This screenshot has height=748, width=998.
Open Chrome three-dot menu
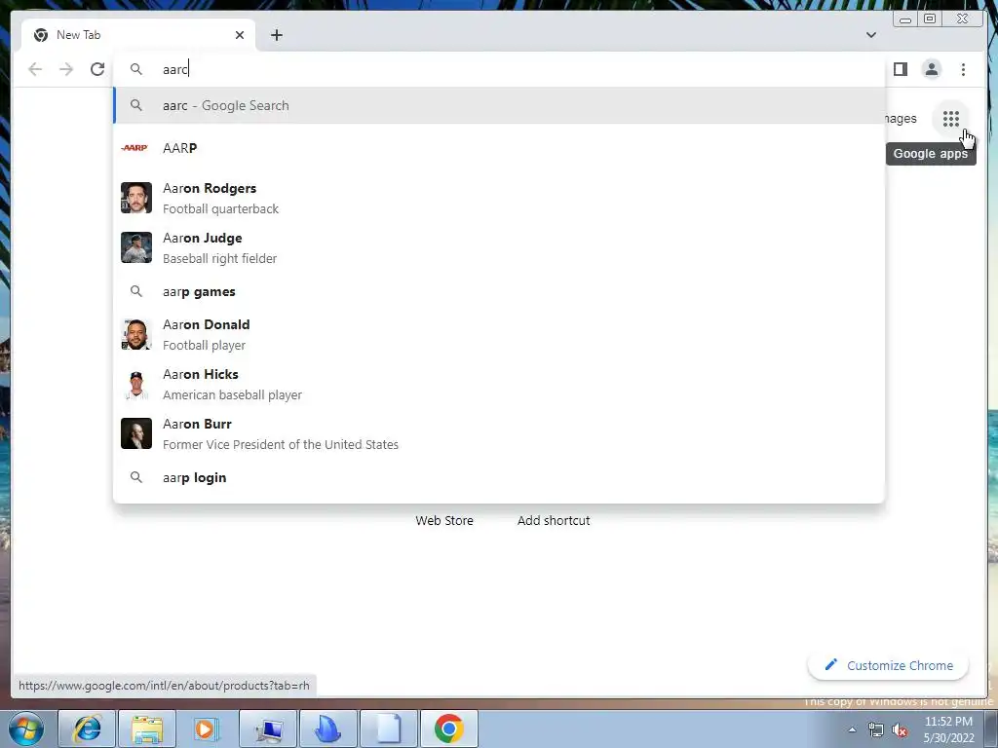tap(963, 69)
